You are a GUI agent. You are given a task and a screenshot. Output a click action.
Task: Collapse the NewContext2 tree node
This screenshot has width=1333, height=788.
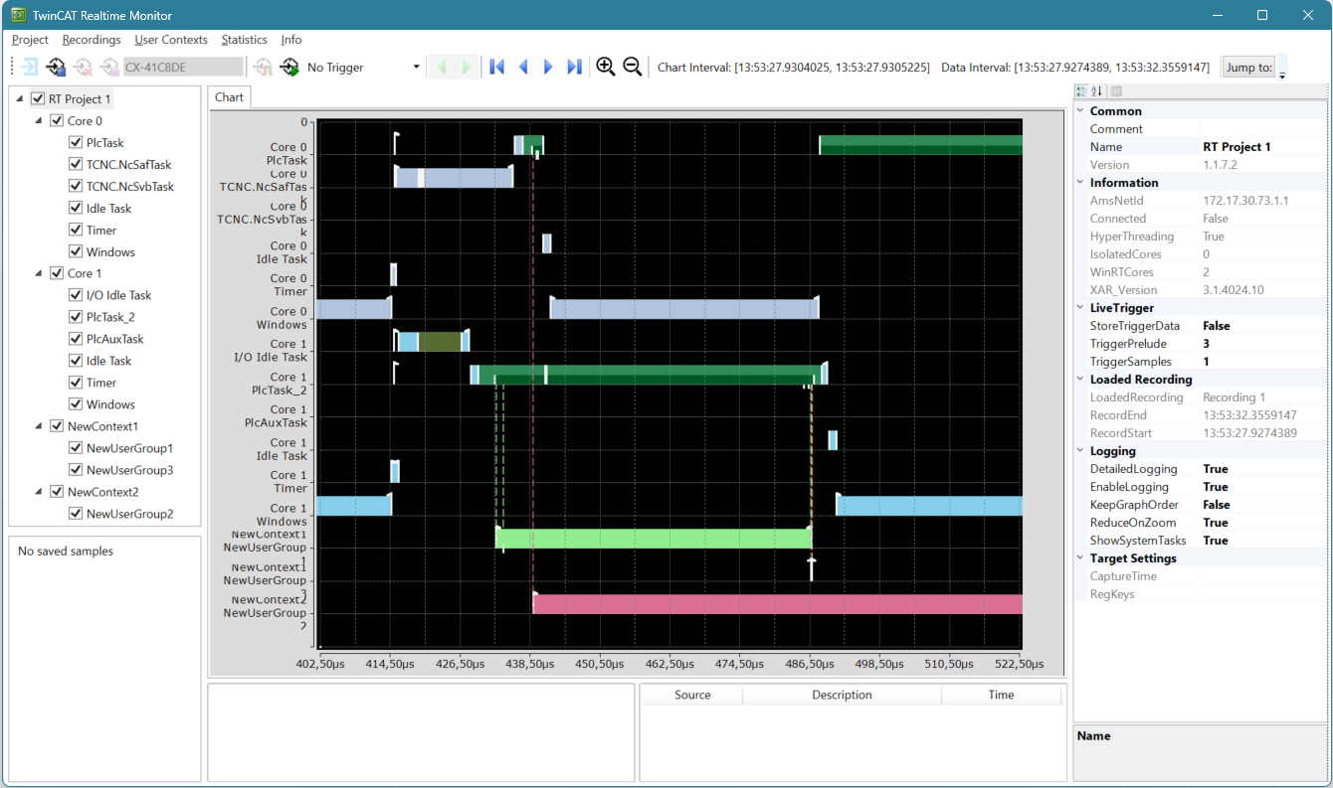click(39, 492)
